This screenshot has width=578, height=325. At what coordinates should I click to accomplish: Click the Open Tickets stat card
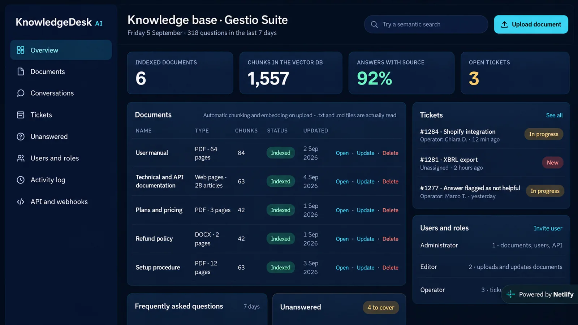point(515,73)
